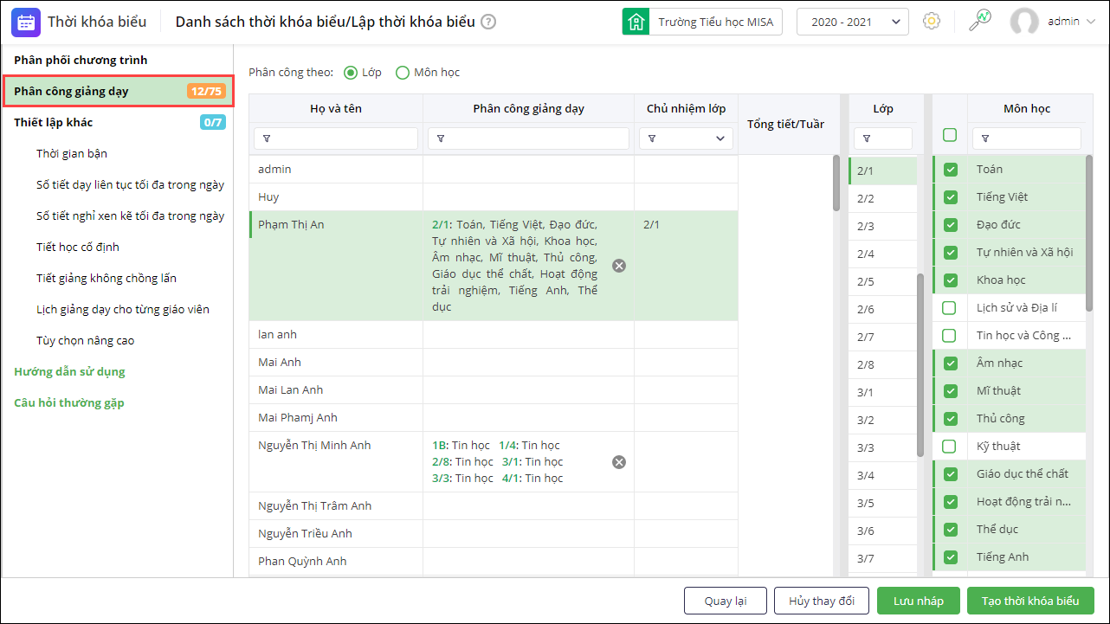Screen dimensions: 1110x624
Task: Click the Thời khóa biểu calendar logo icon
Action: click(26, 22)
